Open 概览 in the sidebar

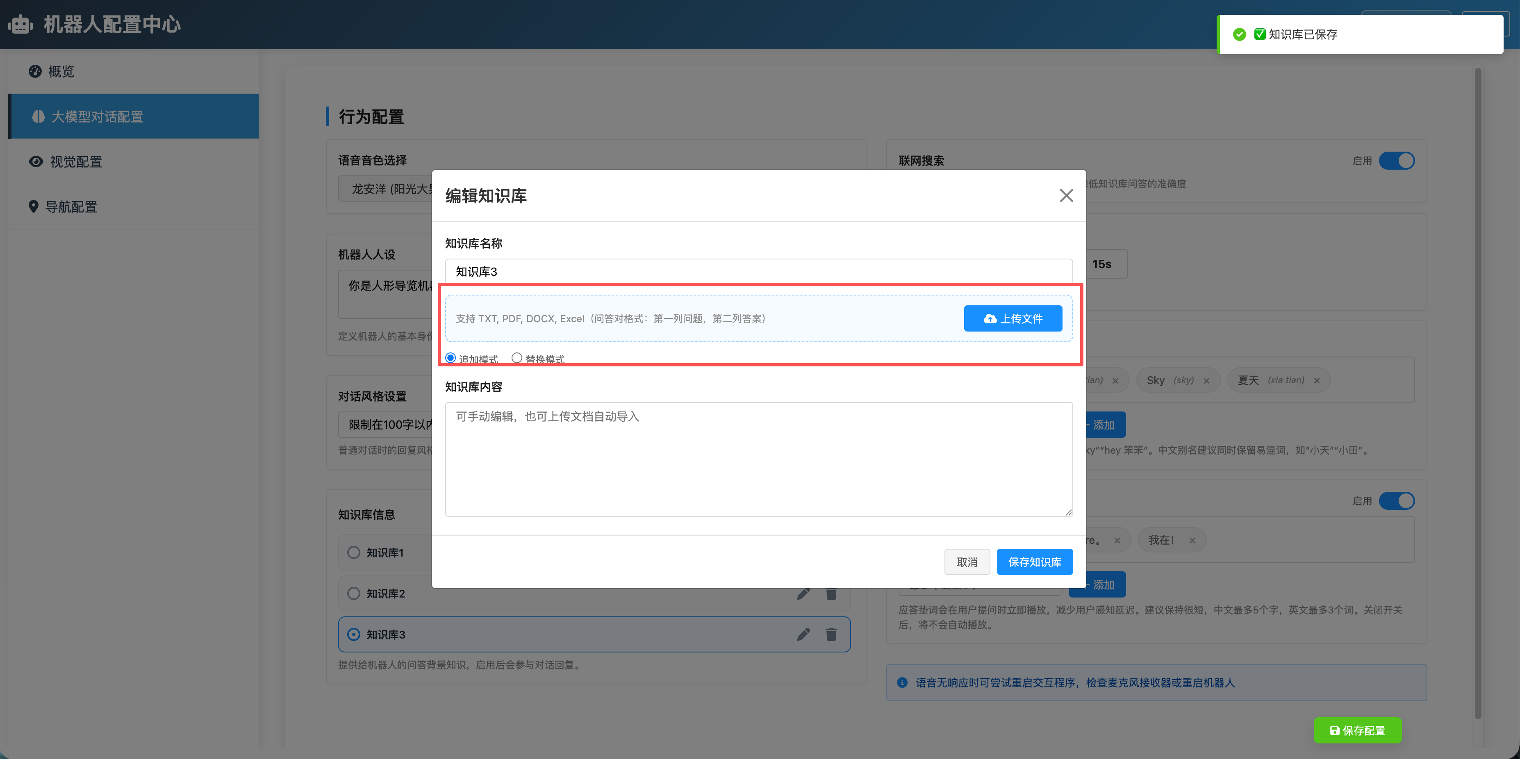(x=133, y=71)
